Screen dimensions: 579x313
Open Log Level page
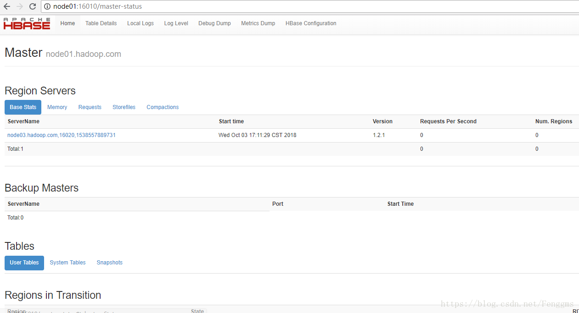click(176, 23)
